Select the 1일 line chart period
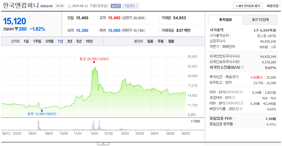The image size is (282, 146). point(26,41)
